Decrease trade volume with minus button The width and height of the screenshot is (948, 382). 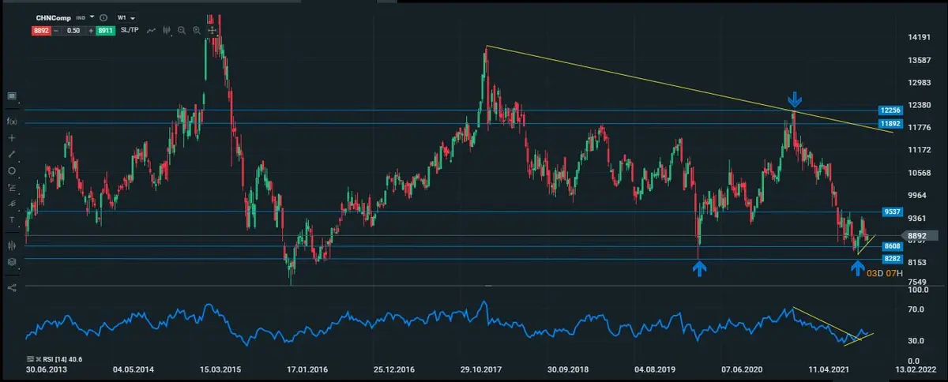[x=56, y=31]
